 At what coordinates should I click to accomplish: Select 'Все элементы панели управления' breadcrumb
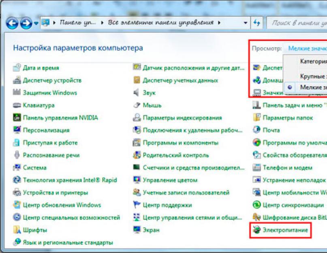coord(160,23)
